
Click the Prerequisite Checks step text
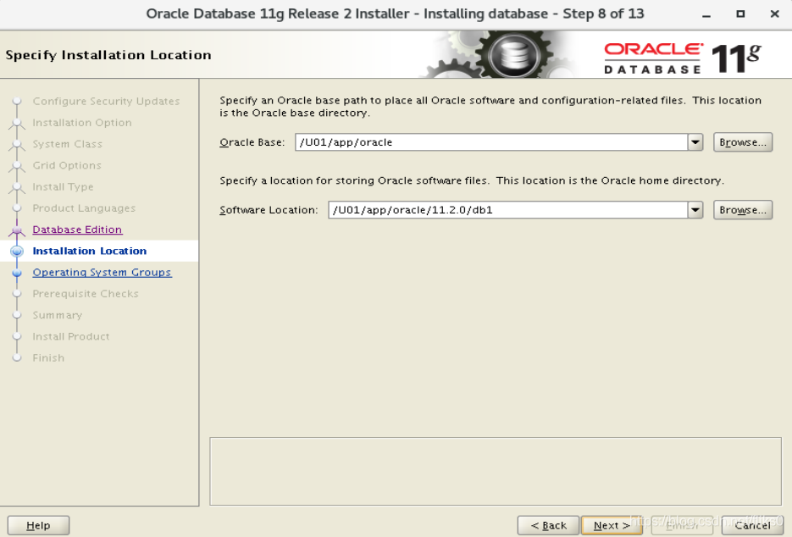(86, 294)
